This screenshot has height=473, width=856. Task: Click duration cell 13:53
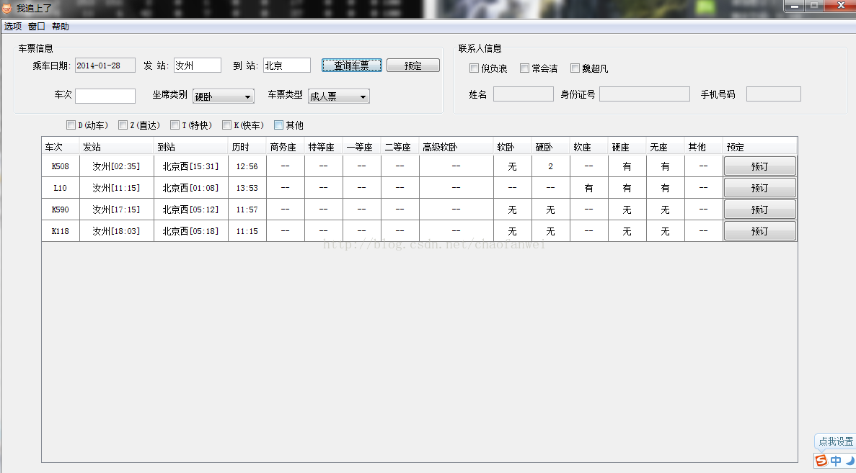click(x=247, y=188)
